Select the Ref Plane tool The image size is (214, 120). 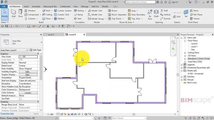click(196, 15)
